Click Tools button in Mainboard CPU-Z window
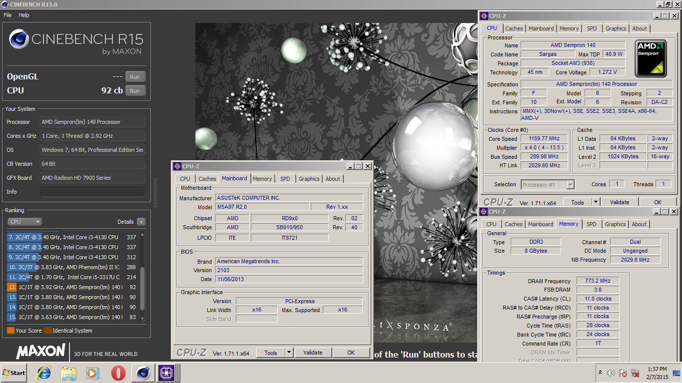Screen dimensions: 682x383 tap(271, 353)
